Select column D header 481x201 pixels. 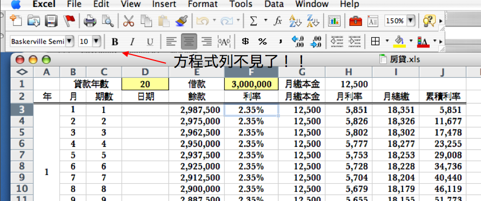point(145,72)
